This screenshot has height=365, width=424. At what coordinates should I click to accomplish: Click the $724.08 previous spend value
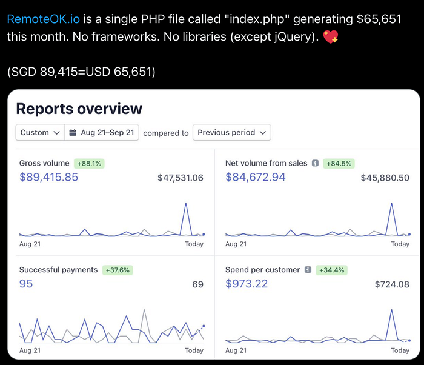pos(392,284)
